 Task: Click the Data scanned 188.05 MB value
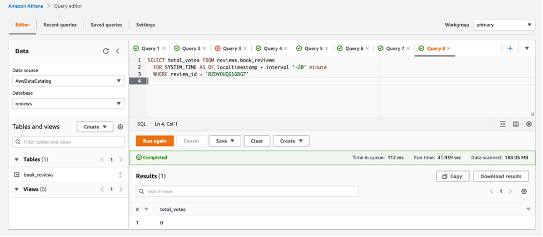pyautogui.click(x=517, y=158)
